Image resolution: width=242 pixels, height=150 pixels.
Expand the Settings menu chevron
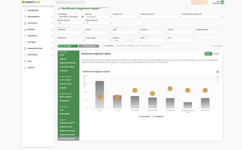point(52,42)
